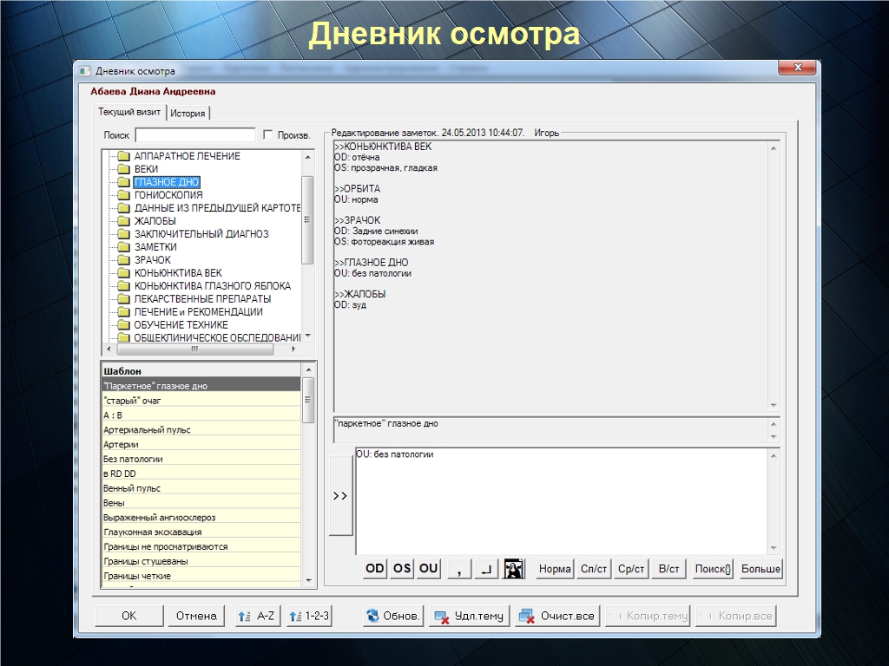Click the Отмена button
The width and height of the screenshot is (889, 666).
(x=196, y=616)
